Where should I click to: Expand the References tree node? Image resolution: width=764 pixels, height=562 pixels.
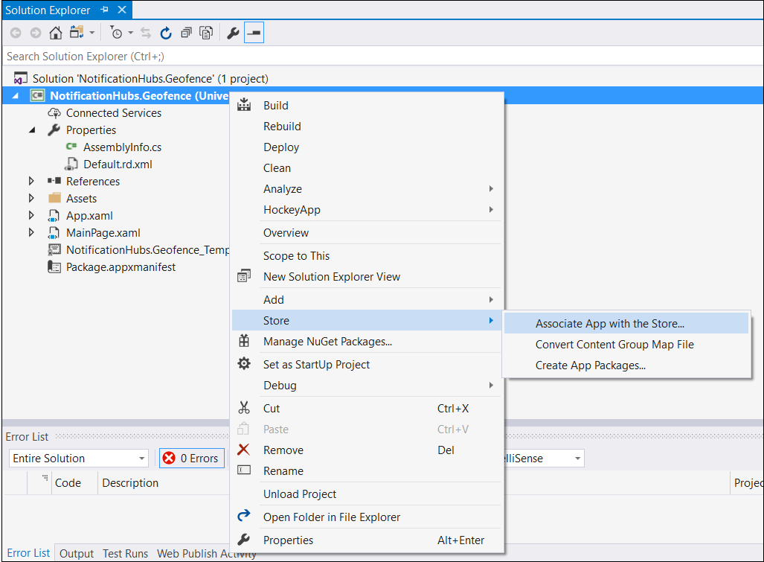[31, 181]
